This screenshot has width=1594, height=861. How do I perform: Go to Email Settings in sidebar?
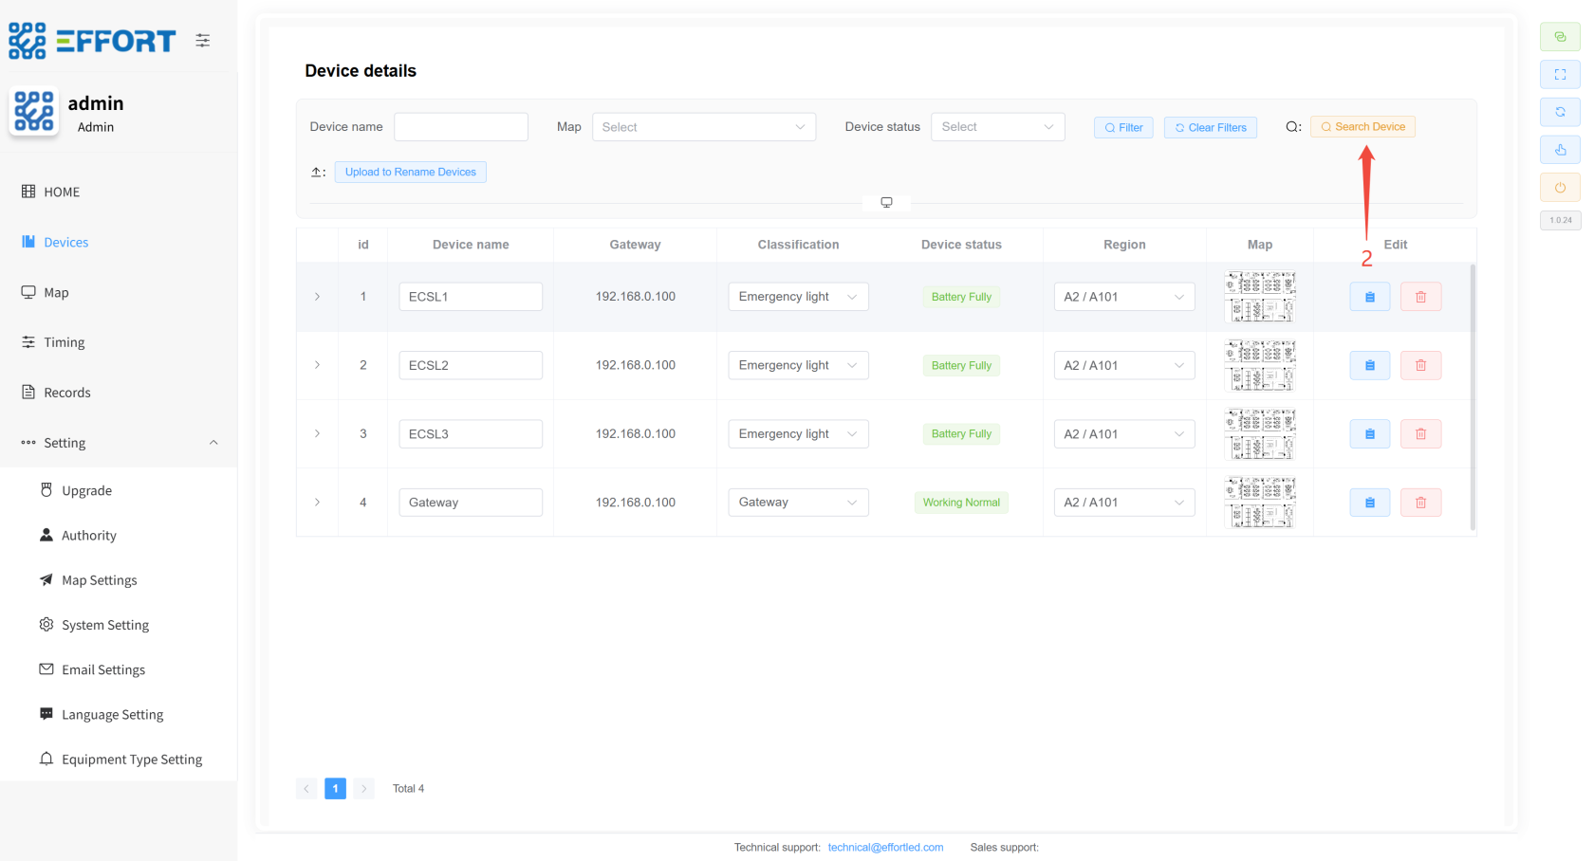tap(102, 669)
